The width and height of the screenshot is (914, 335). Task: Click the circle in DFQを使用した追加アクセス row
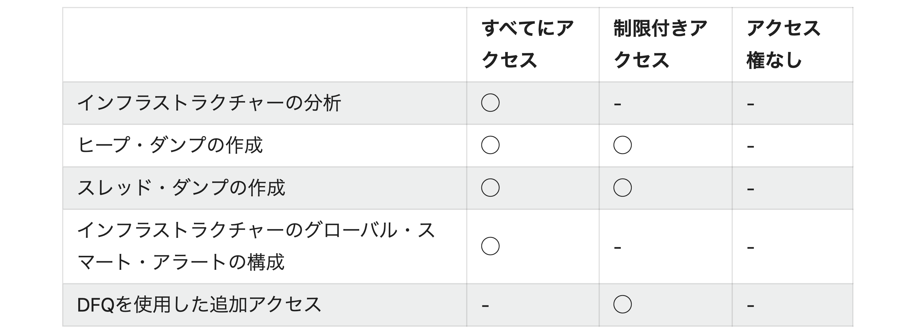click(622, 305)
